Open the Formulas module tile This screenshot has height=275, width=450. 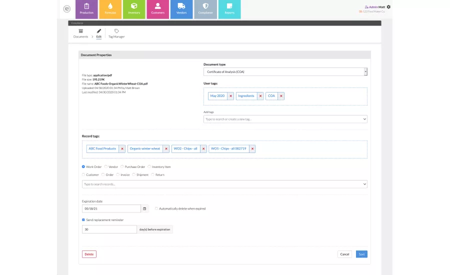[x=110, y=9]
